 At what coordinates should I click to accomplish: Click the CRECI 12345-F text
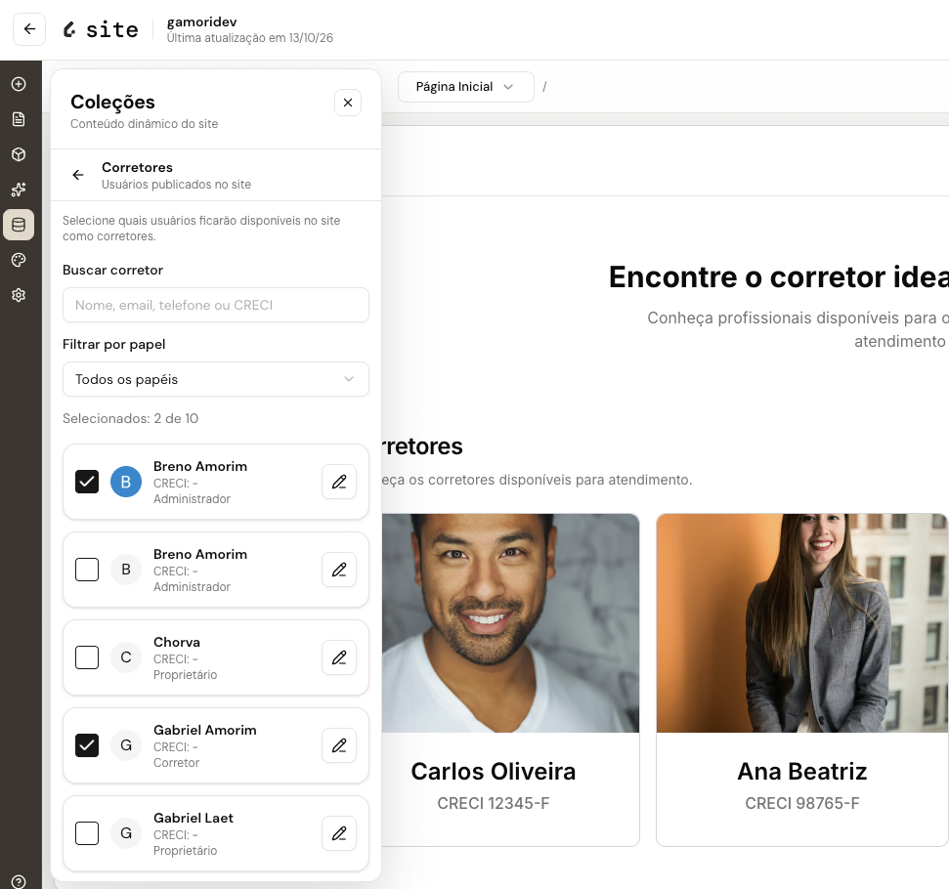coord(494,803)
